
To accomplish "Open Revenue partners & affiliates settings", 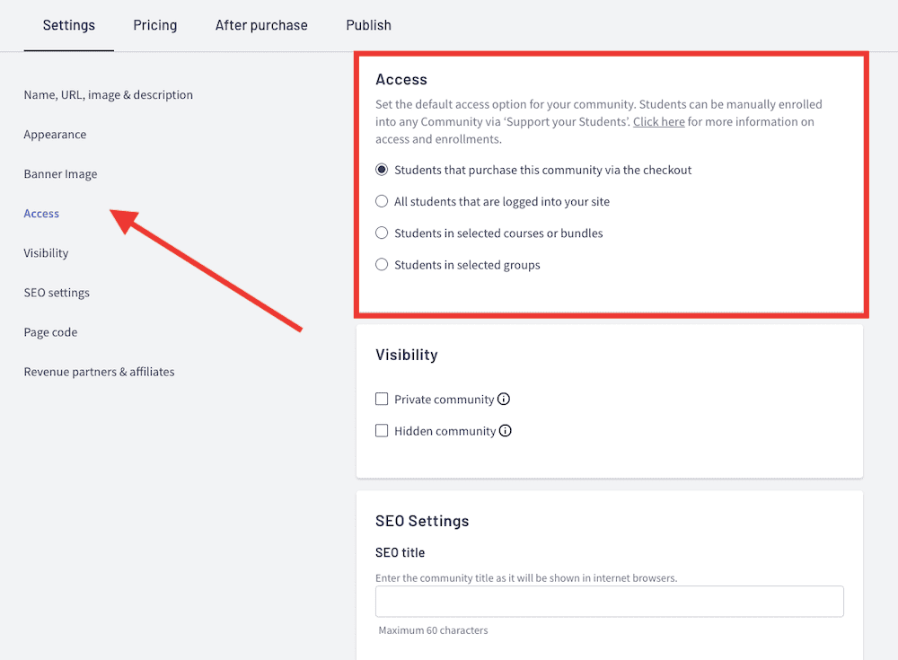I will [x=99, y=371].
